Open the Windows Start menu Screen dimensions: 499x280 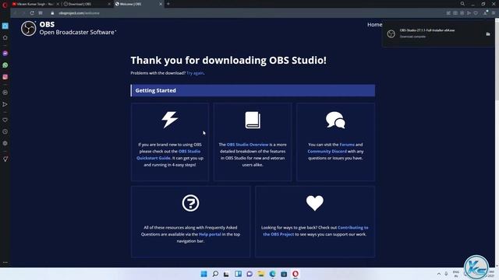(x=204, y=274)
